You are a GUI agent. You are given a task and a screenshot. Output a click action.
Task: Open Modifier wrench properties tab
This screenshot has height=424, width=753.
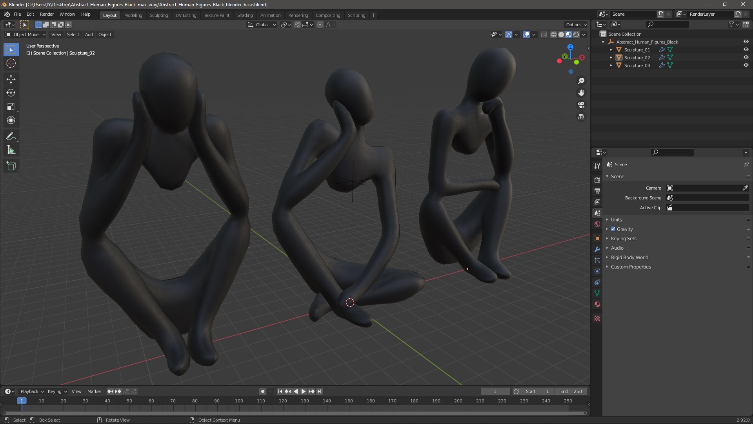point(597,250)
